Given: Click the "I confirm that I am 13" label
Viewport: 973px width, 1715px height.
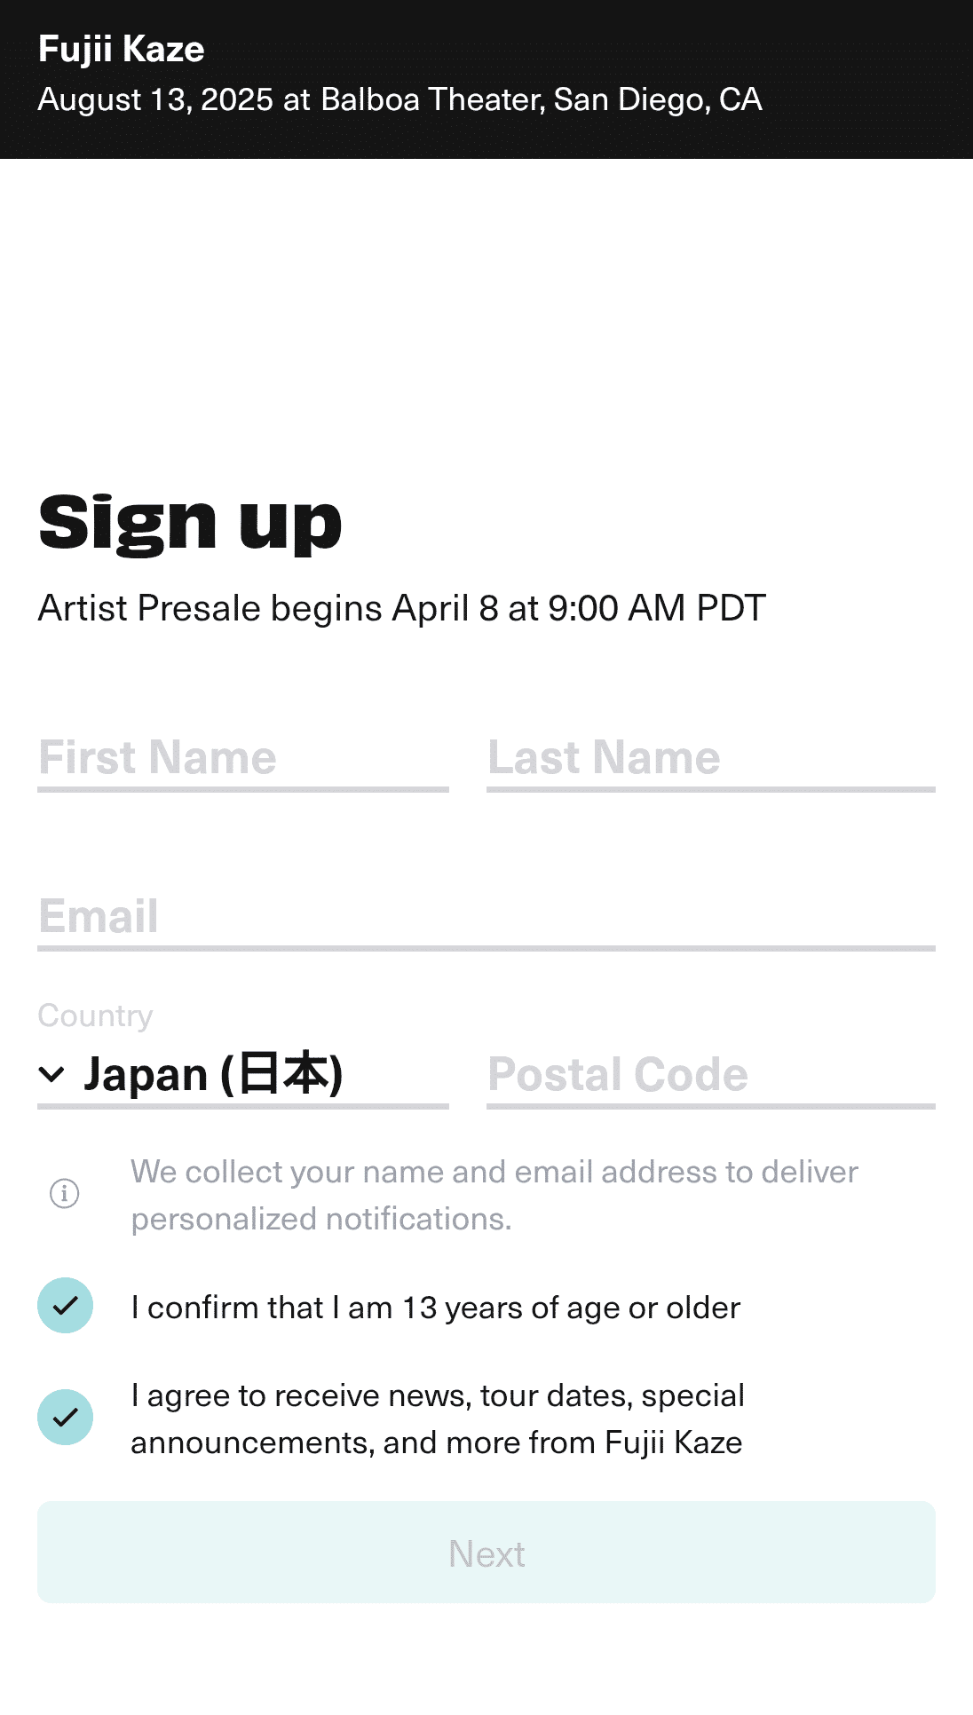Looking at the screenshot, I should click(435, 1308).
